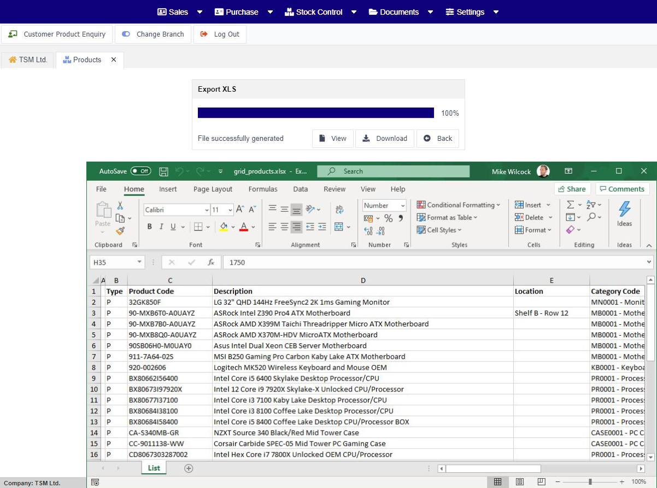The width and height of the screenshot is (657, 488).
Task: Click the Share button in Excel
Action: 572,189
